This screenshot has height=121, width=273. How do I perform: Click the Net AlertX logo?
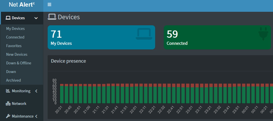point(22,5)
